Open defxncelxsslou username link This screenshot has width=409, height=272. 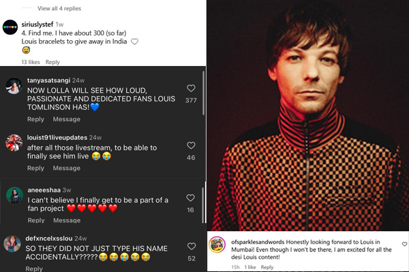[49, 239]
